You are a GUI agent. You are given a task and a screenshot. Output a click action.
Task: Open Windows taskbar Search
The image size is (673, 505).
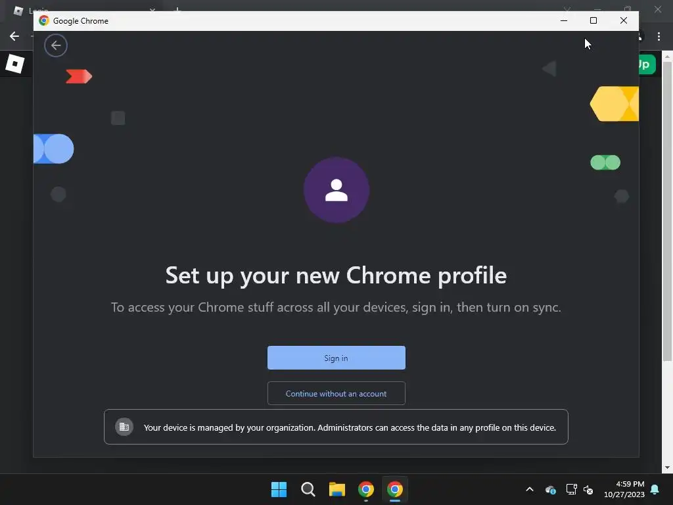[x=308, y=489]
